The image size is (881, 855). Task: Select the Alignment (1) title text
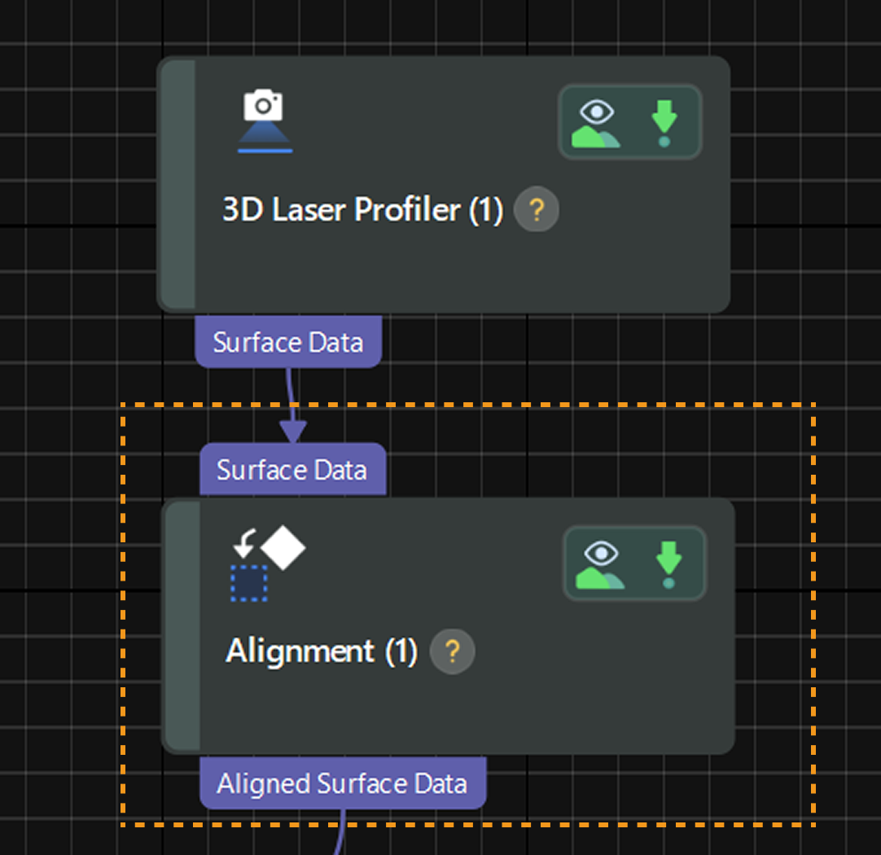click(321, 651)
